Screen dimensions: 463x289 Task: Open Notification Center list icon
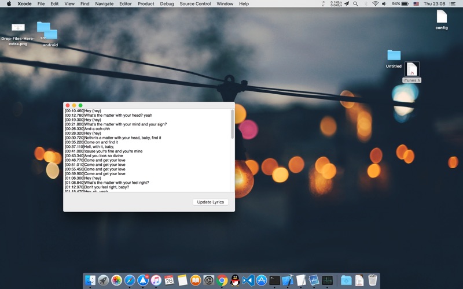click(453, 4)
